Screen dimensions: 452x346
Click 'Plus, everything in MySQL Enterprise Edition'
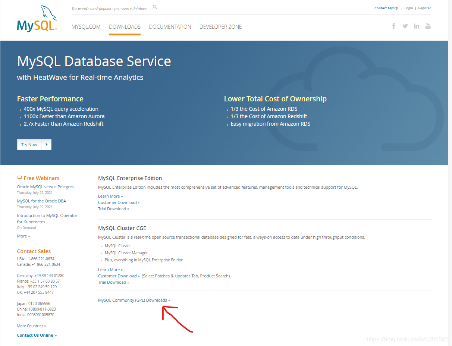click(x=144, y=260)
